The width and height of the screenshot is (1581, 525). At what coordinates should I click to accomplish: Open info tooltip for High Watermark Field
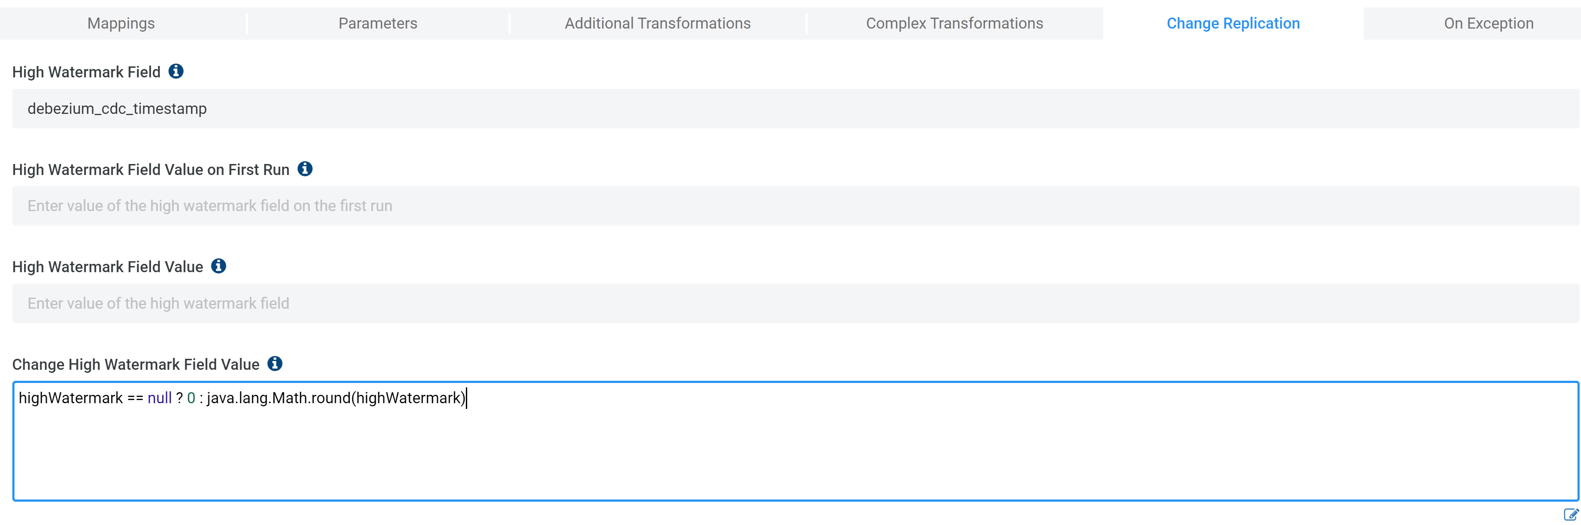(x=176, y=71)
